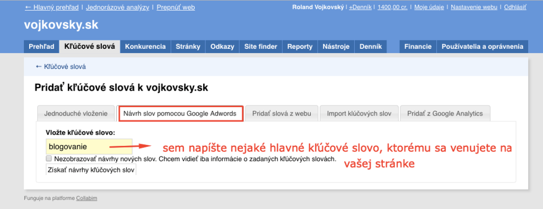Select Návrh slov pomocou Google Adwords tab
The width and height of the screenshot is (543, 209).
[x=180, y=114]
